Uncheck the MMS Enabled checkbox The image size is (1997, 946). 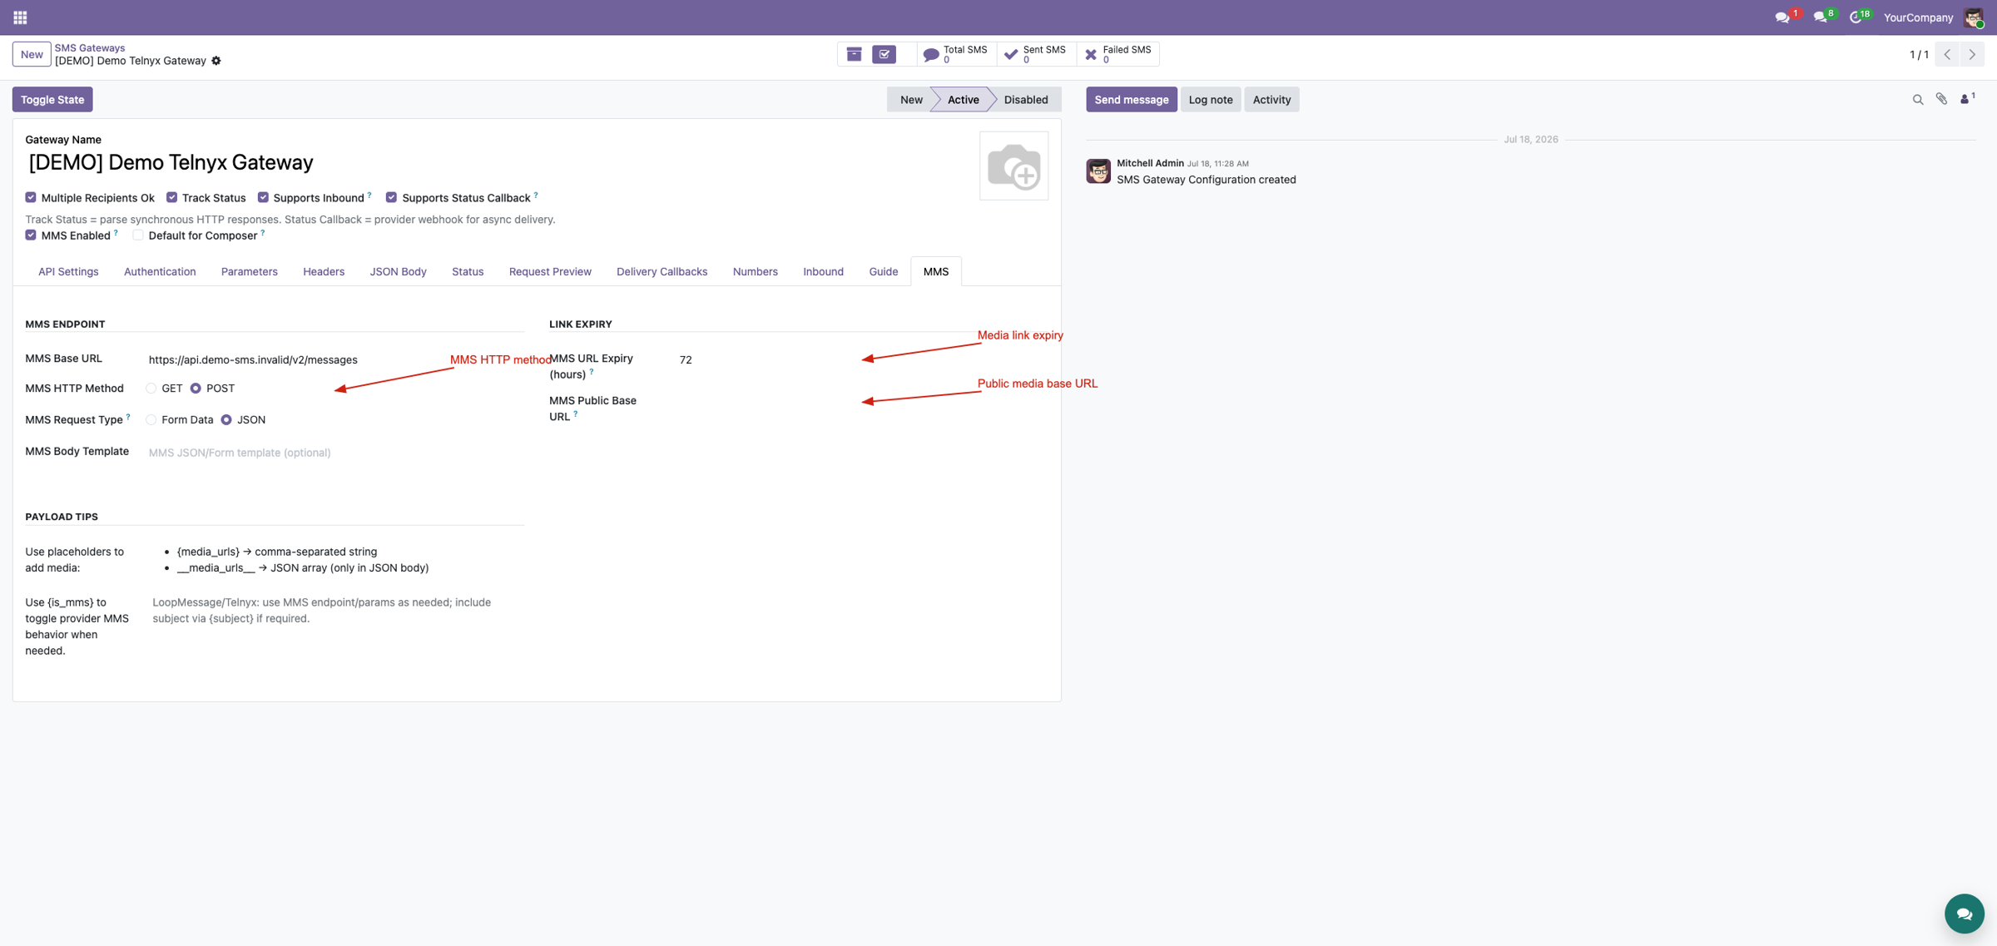pyautogui.click(x=31, y=235)
